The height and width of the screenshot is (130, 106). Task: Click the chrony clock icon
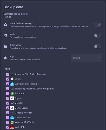point(12,79)
